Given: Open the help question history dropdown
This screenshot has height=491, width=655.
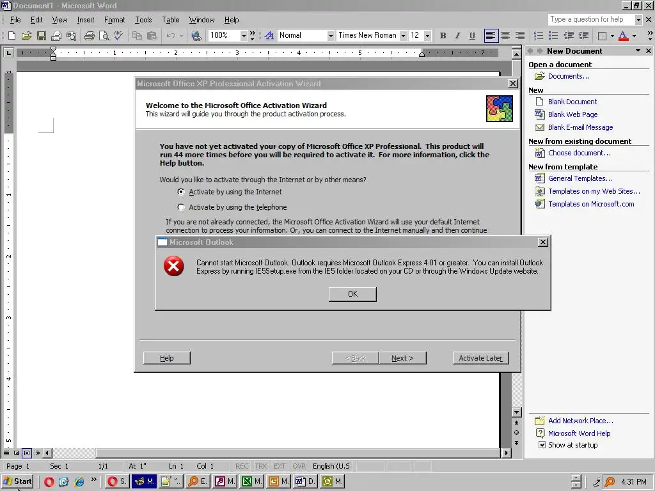Looking at the screenshot, I should click(638, 20).
